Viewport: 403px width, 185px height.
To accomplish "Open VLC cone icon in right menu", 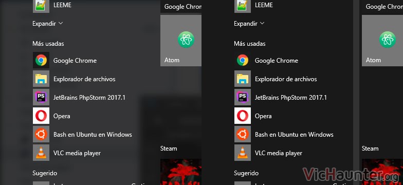I will (243, 153).
